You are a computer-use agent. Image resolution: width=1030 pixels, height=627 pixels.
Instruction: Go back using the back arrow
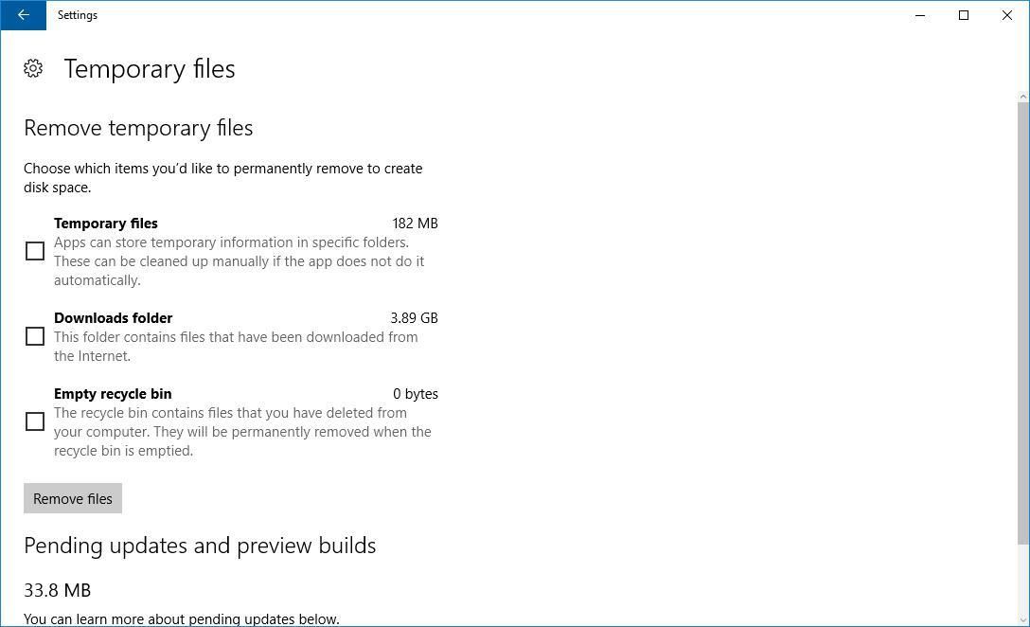pos(23,15)
